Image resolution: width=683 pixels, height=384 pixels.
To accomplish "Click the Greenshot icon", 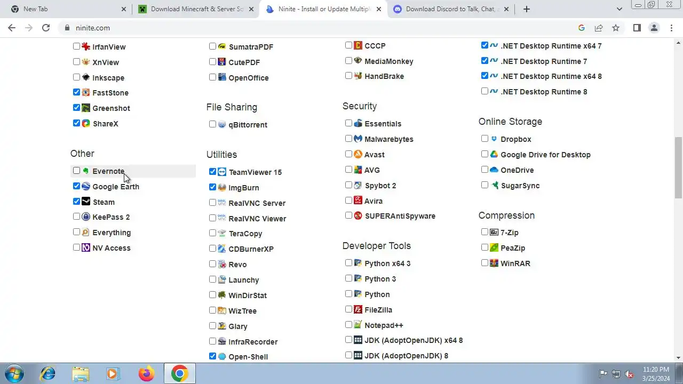I will pos(85,108).
